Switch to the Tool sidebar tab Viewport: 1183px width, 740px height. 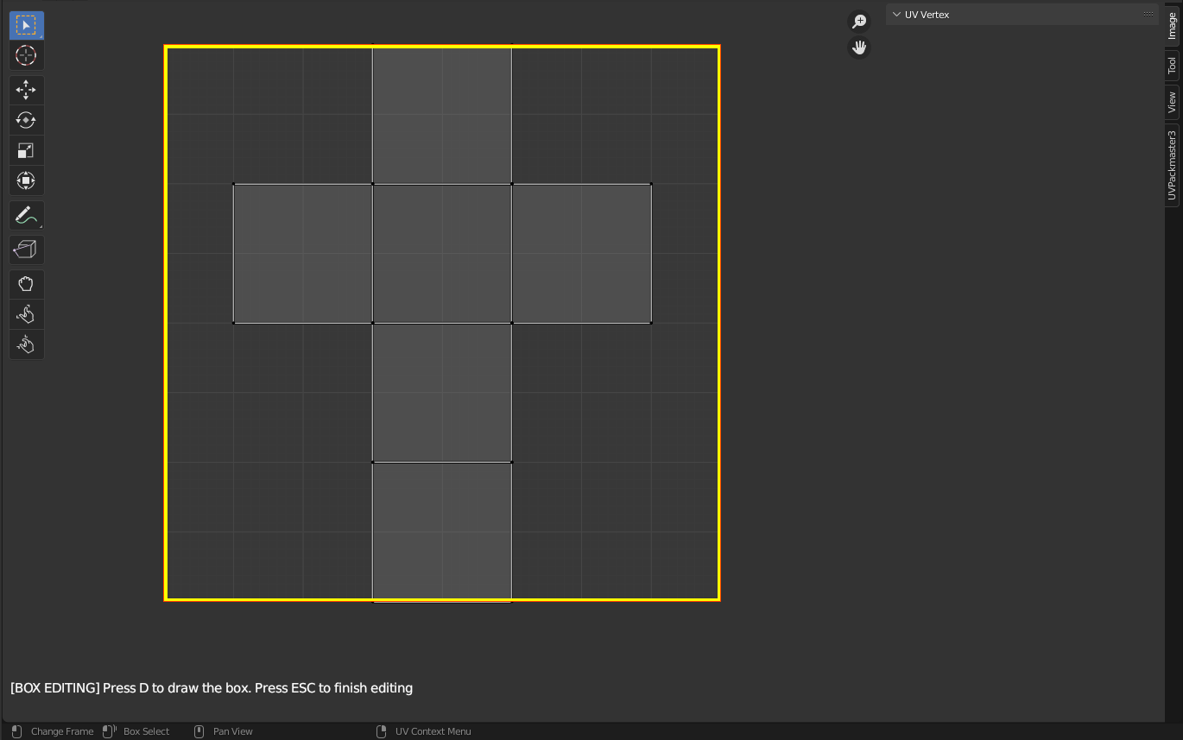point(1172,63)
